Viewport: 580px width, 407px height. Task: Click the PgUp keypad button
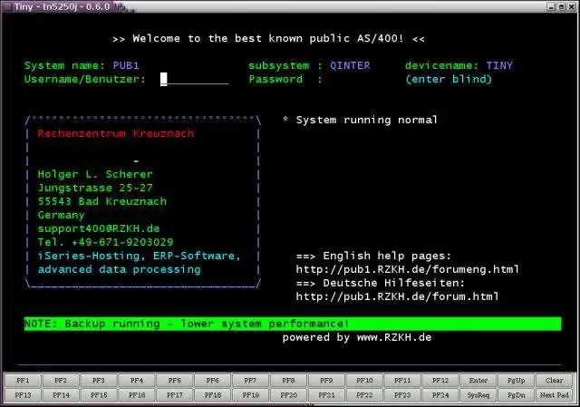click(517, 381)
